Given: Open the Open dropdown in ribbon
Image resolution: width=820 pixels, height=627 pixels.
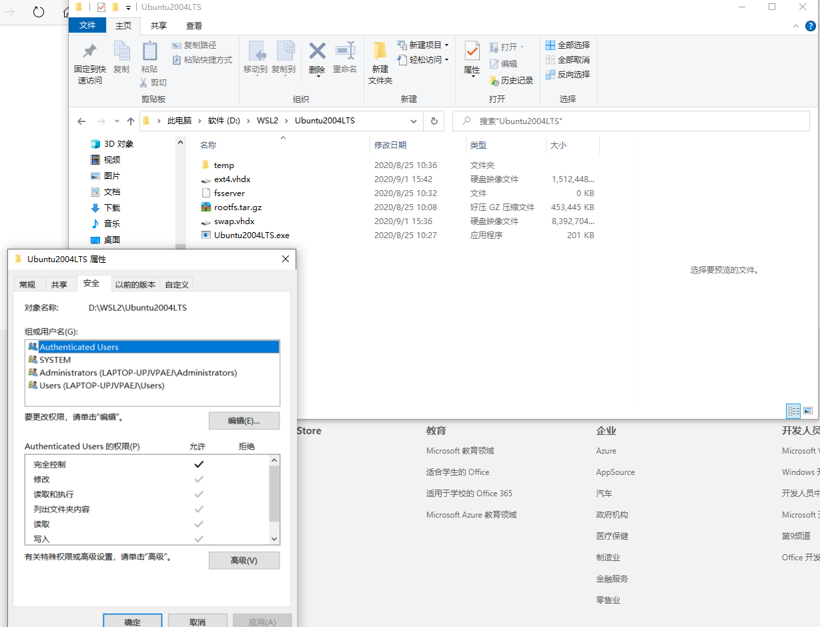Looking at the screenshot, I should click(507, 47).
